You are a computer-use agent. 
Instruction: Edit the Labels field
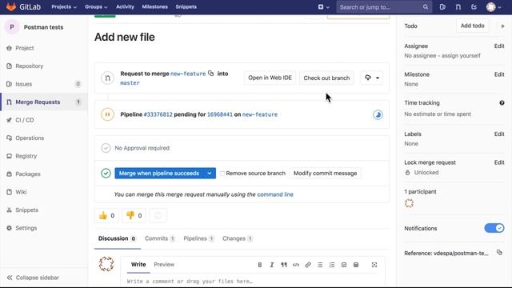[x=499, y=134]
